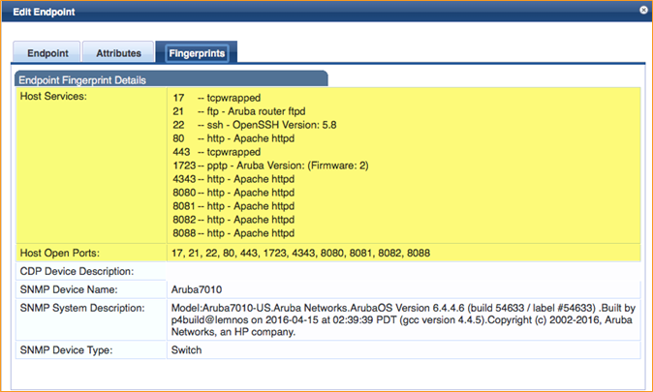This screenshot has height=392, width=653.
Task: Select the '80 -- http - Apache httpd' line
Action: click(x=233, y=138)
